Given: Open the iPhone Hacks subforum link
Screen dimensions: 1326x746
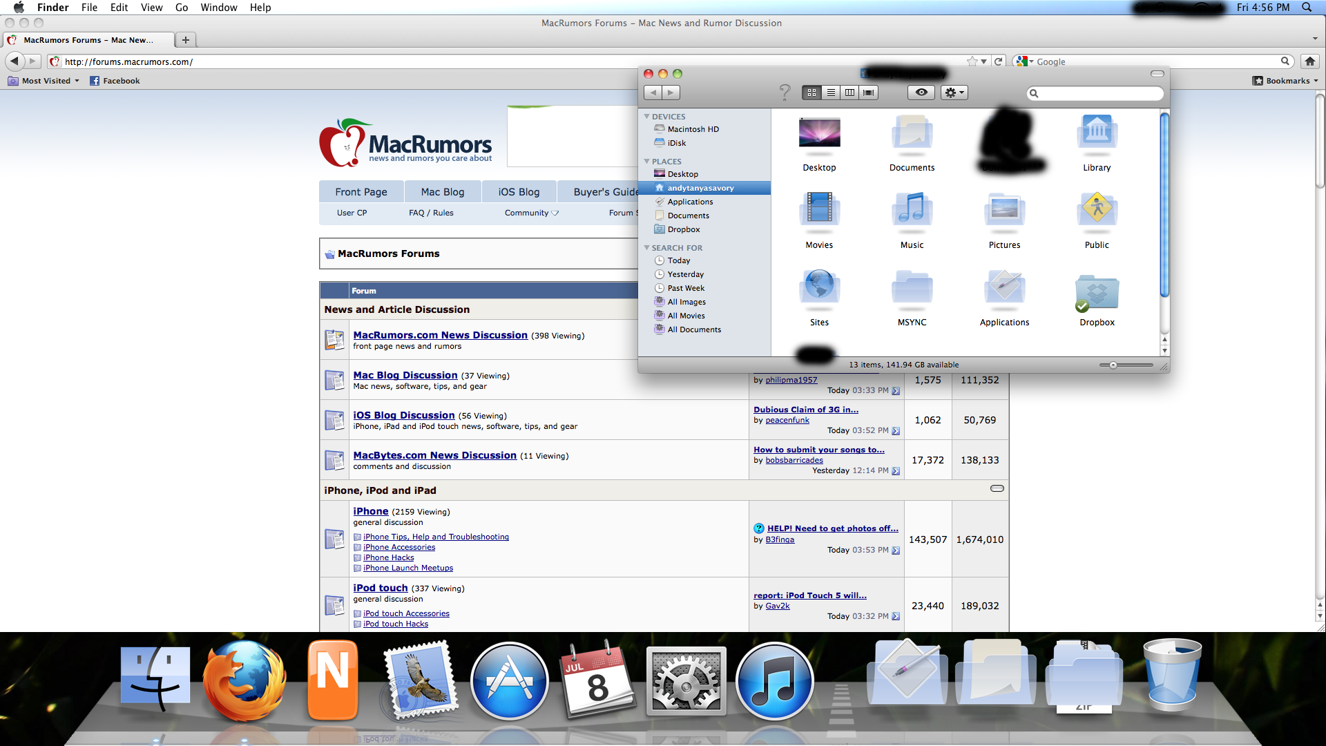Looking at the screenshot, I should click(389, 557).
